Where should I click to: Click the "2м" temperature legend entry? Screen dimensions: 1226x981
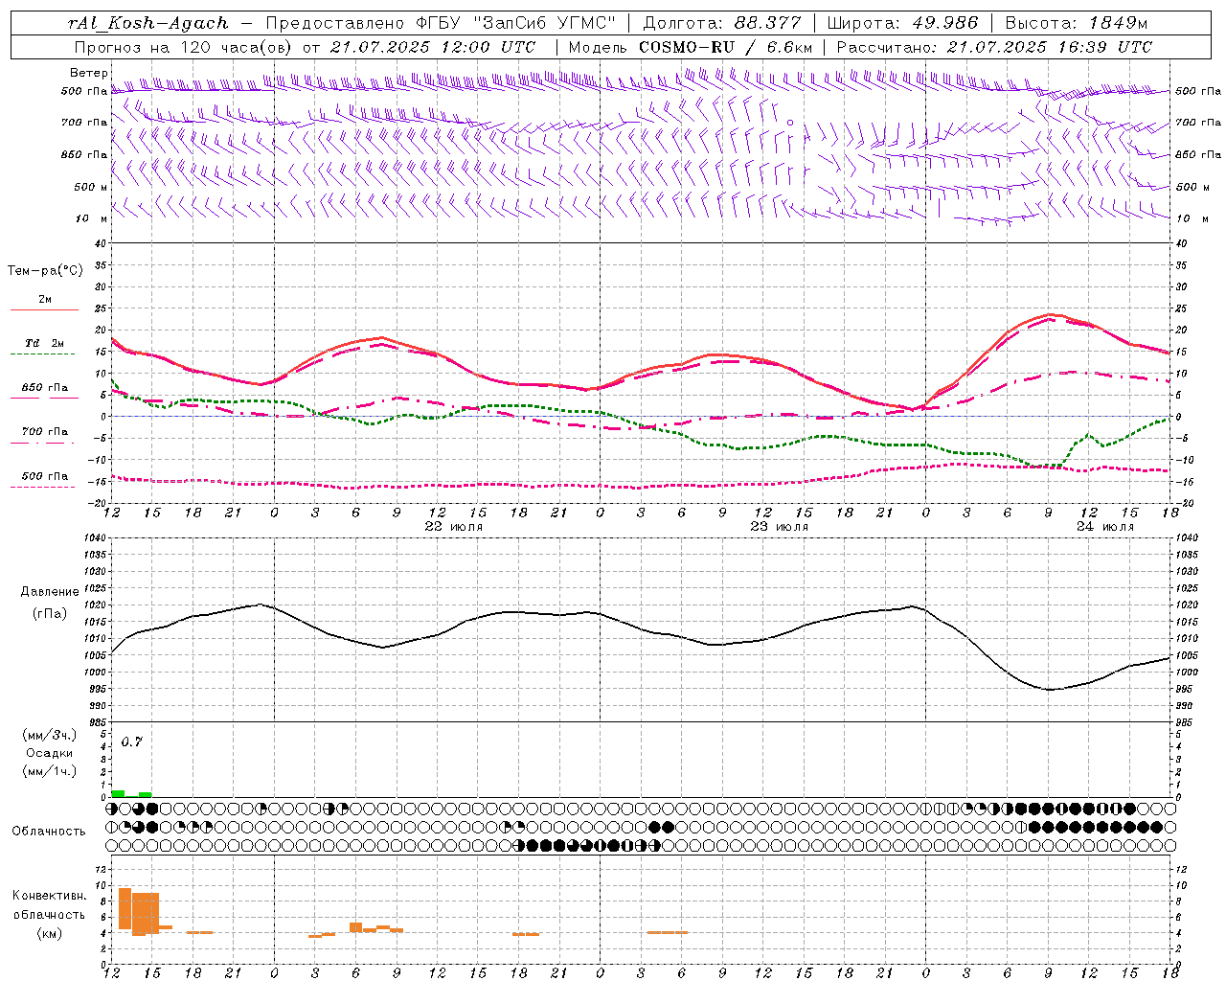click(x=45, y=300)
